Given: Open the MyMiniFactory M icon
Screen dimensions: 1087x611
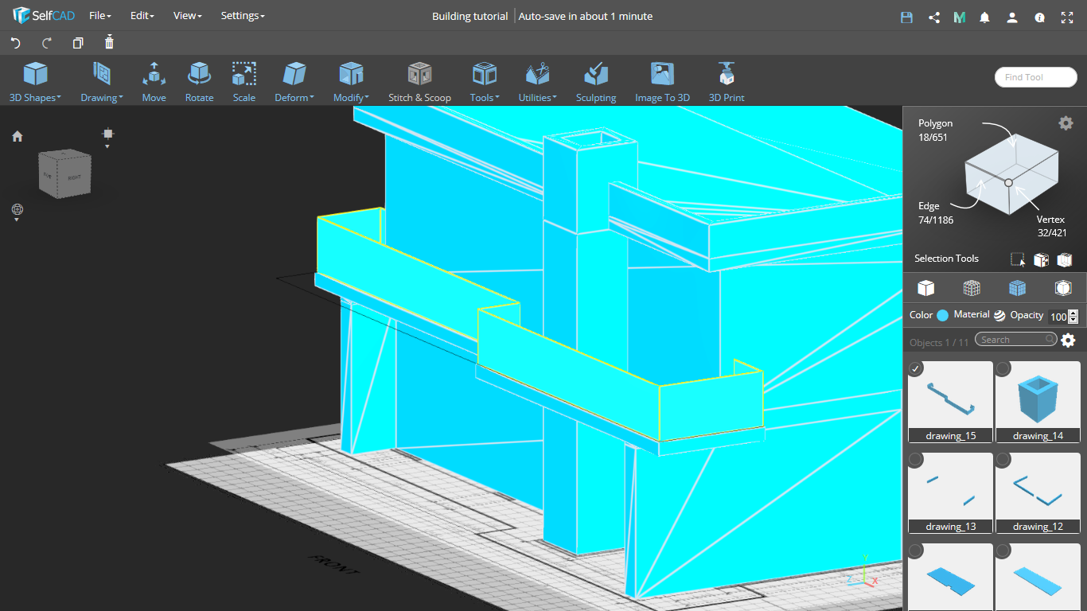Looking at the screenshot, I should click(x=960, y=17).
